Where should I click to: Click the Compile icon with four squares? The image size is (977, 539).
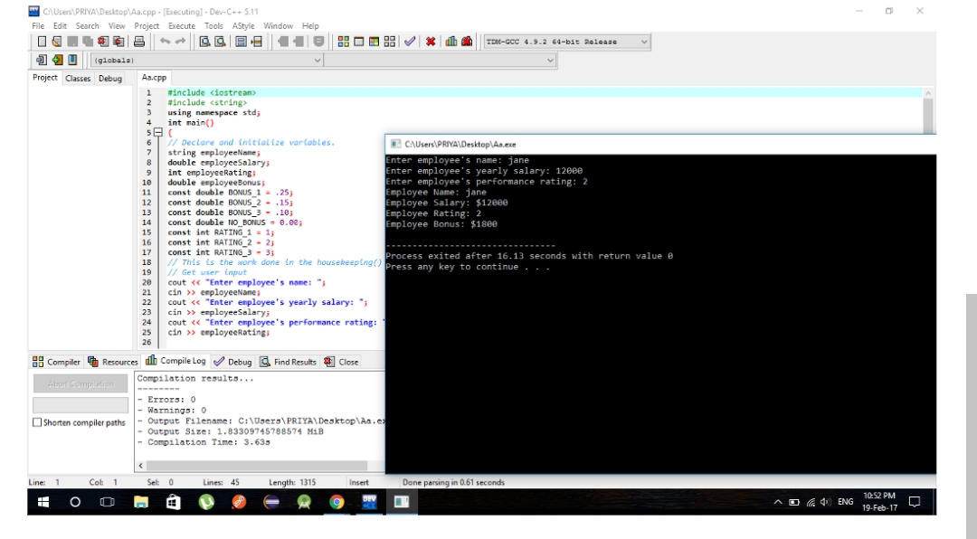coord(344,42)
